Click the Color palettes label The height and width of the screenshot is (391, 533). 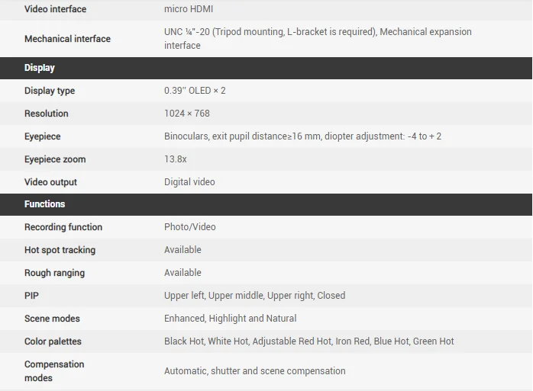point(53,341)
